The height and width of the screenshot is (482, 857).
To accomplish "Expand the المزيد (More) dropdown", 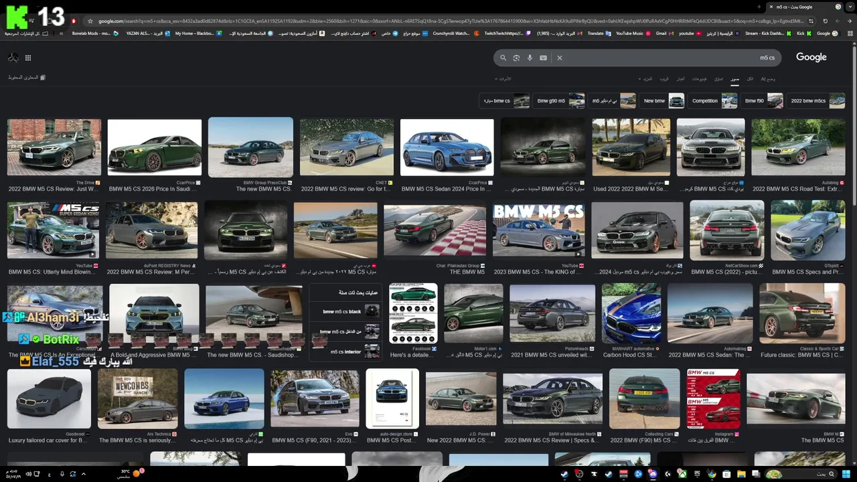I will point(646,79).
